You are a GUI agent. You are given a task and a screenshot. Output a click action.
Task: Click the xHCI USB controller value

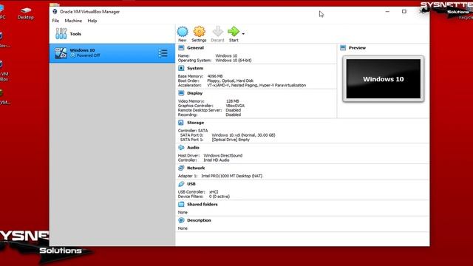pyautogui.click(x=214, y=192)
